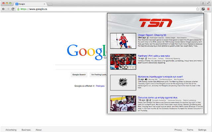The image size is (212, 132).
Task: Click the Avalanche players thumbnail image
Action: pos(123,103)
